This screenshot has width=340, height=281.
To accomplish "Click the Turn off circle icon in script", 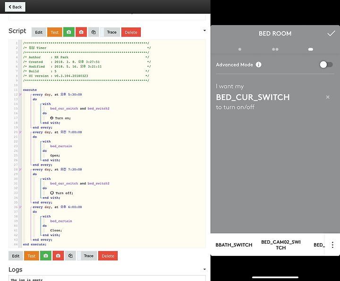I will tap(52, 193).
